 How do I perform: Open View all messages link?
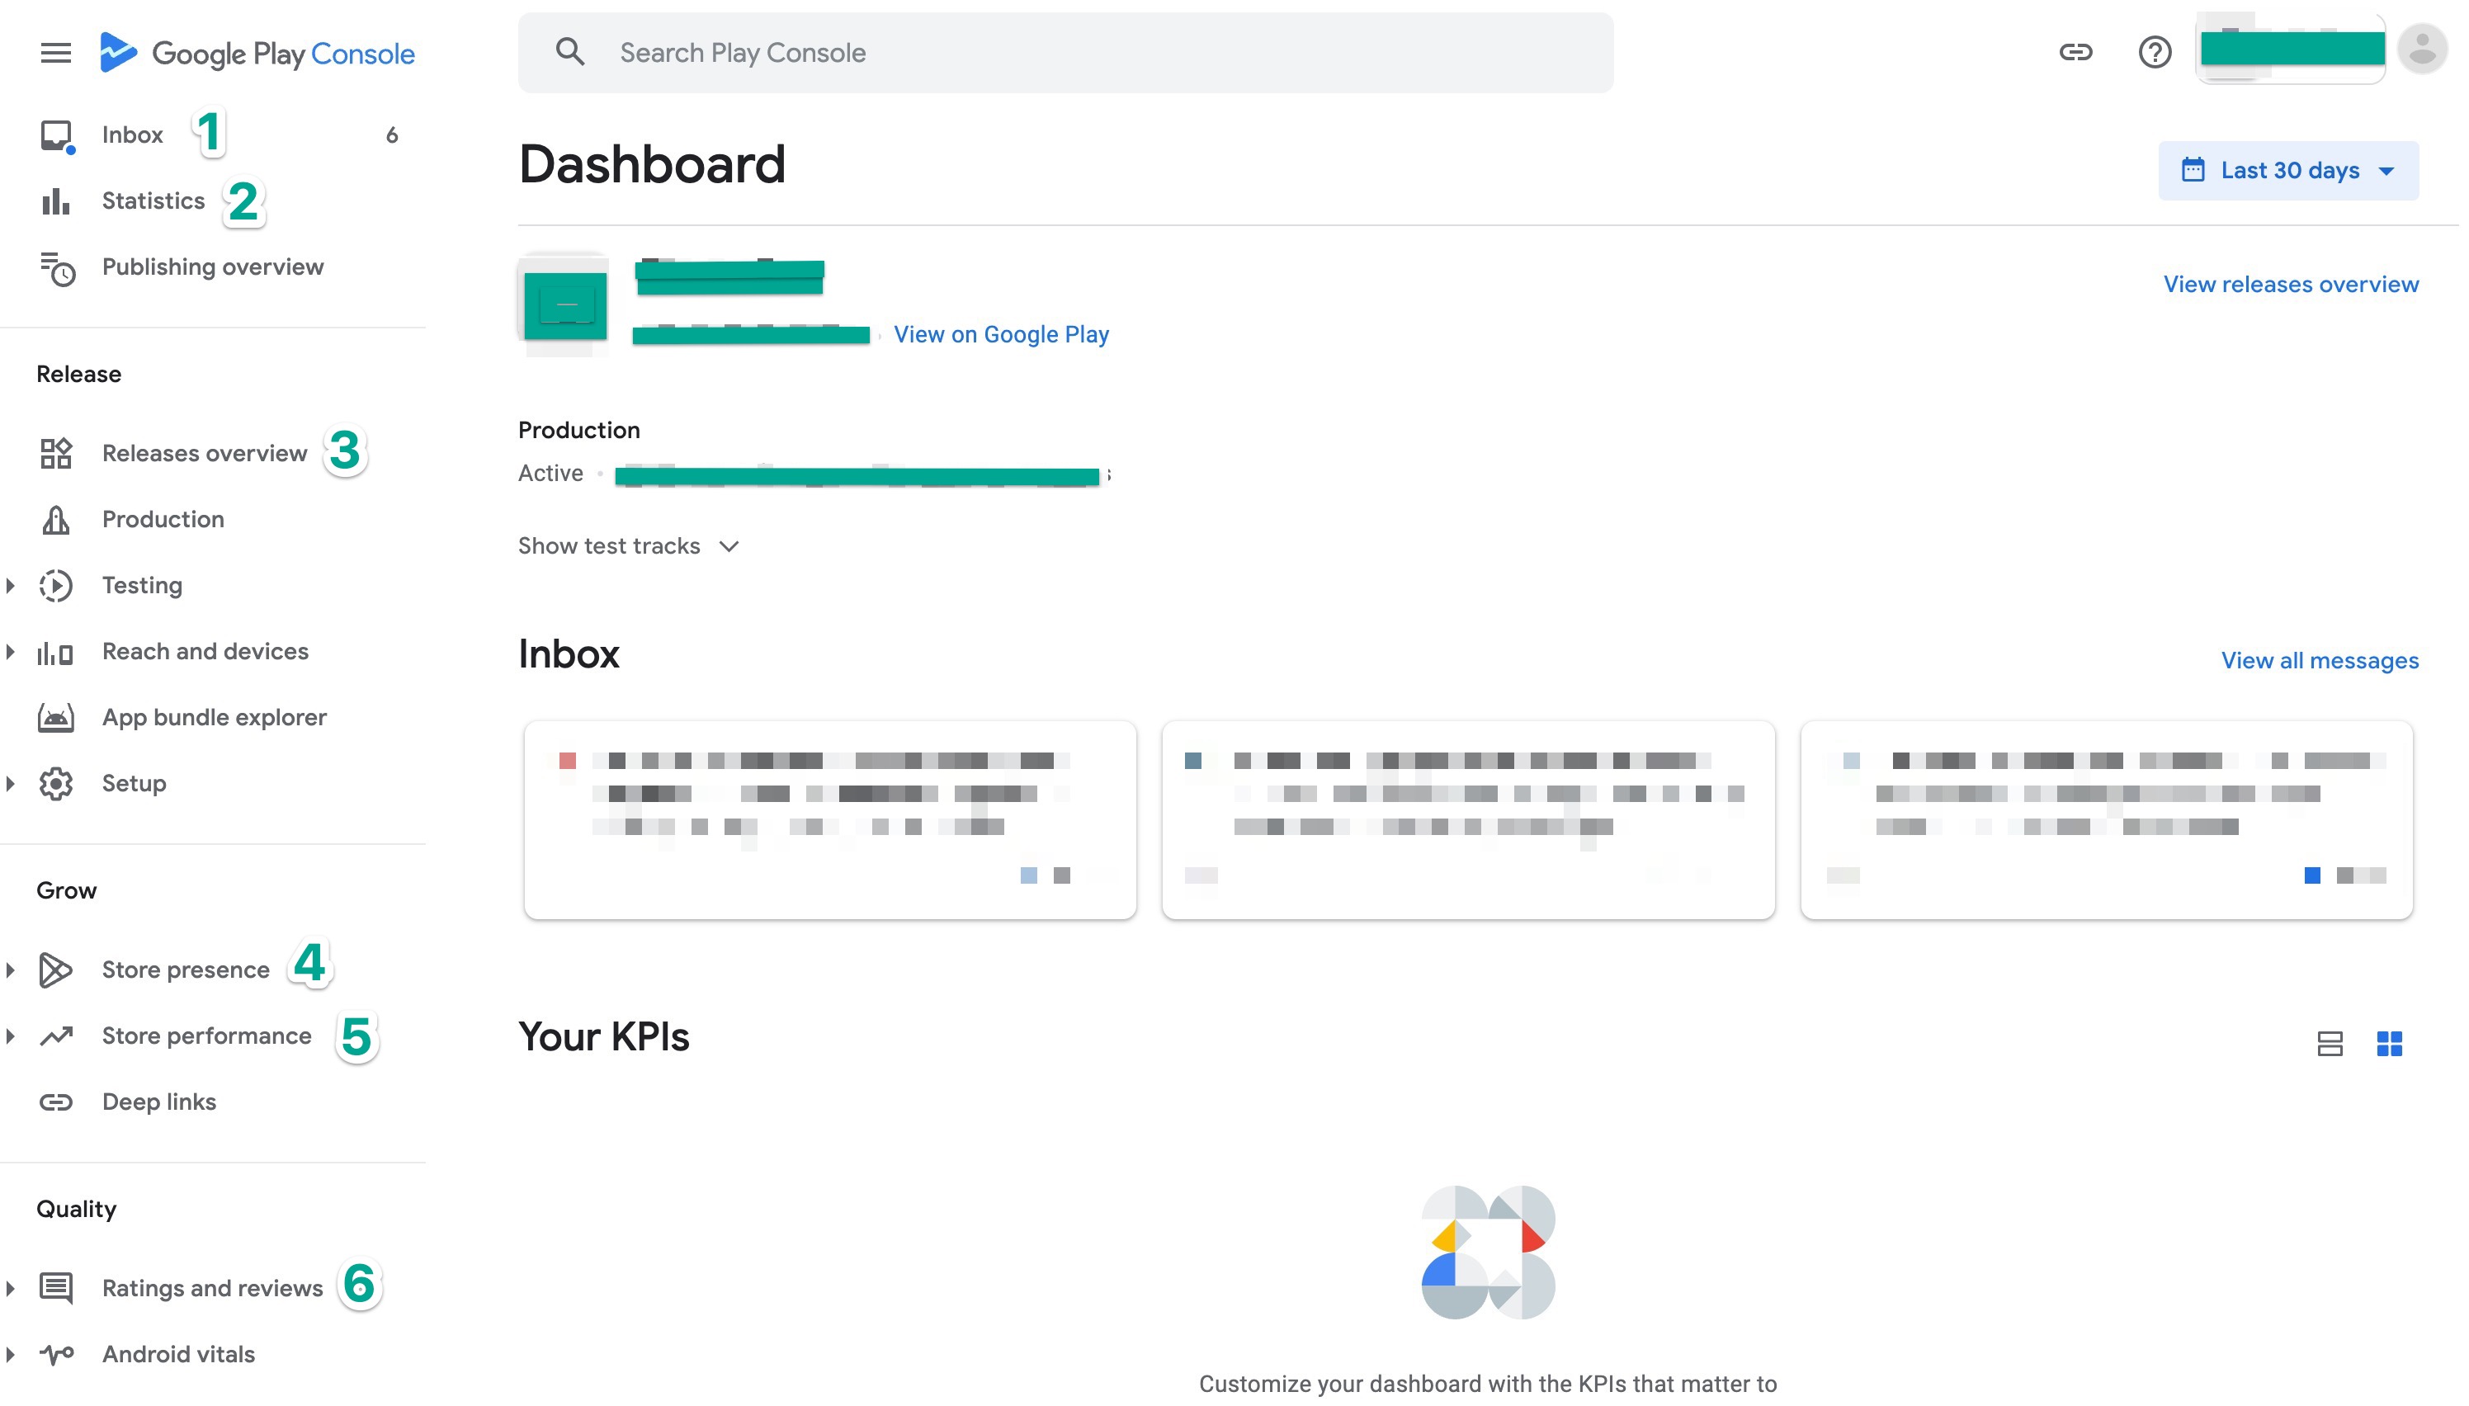(x=2320, y=661)
